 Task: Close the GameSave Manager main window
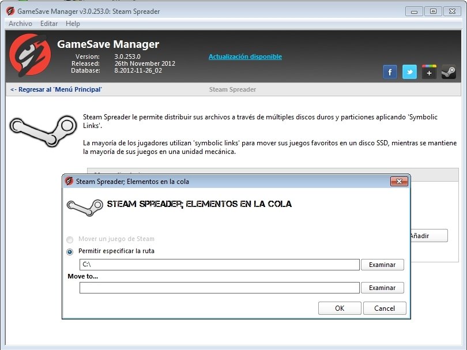[x=452, y=12]
